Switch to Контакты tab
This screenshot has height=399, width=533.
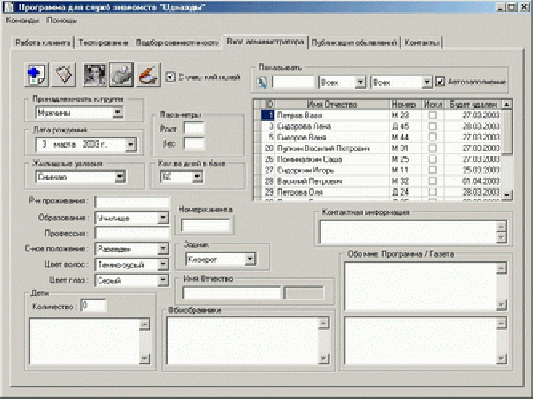coord(422,43)
